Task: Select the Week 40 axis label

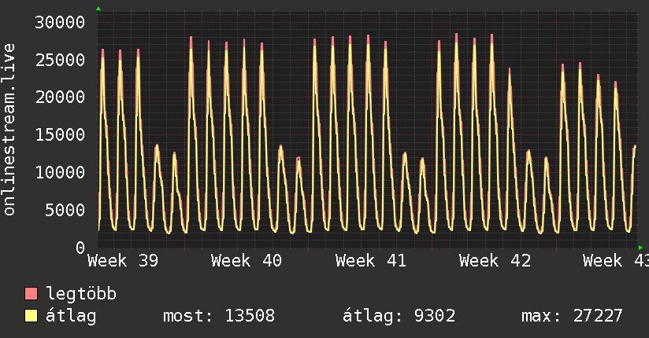Action: pyautogui.click(x=247, y=261)
